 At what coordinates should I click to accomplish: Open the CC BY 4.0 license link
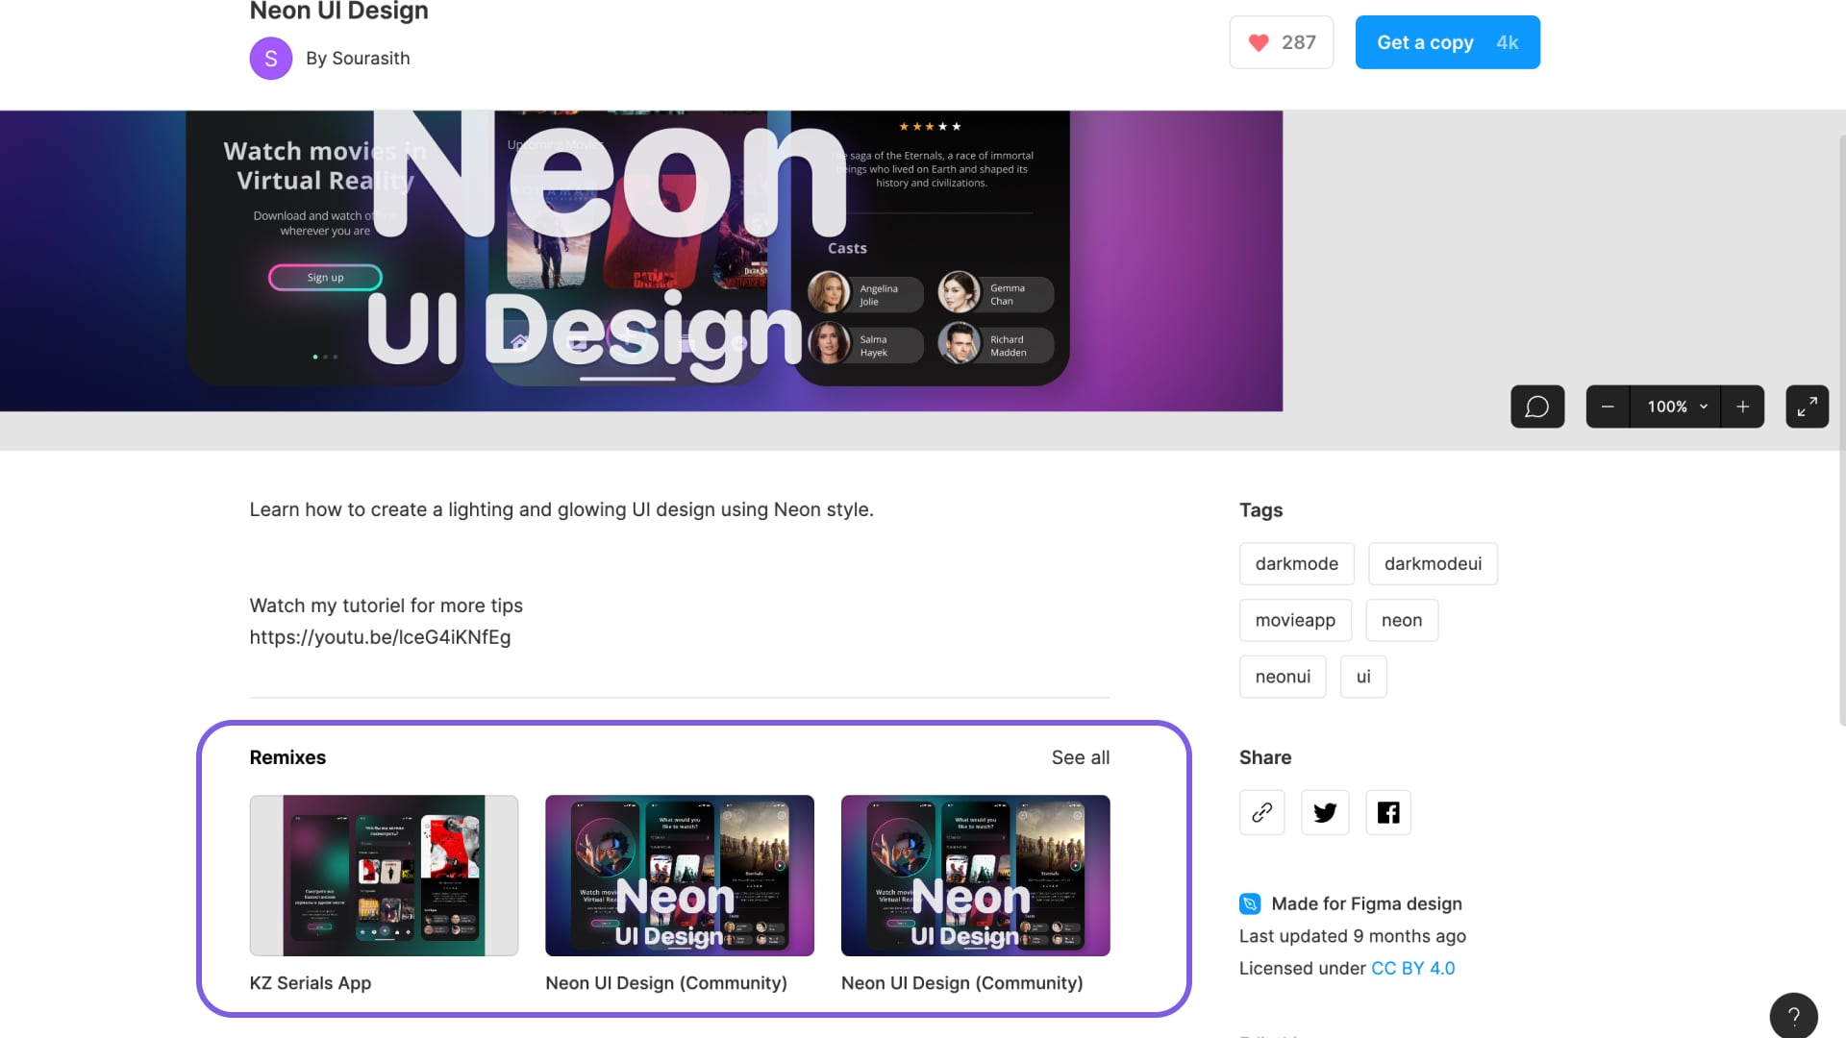(x=1412, y=968)
